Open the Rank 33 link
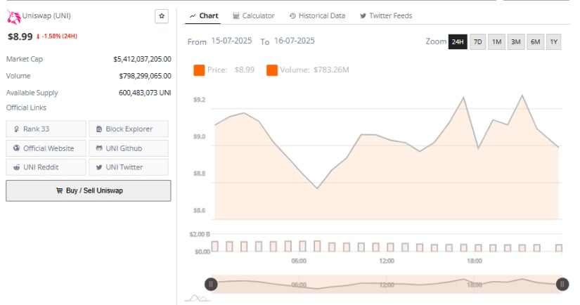Screen dimensions: 580x305 (46, 129)
